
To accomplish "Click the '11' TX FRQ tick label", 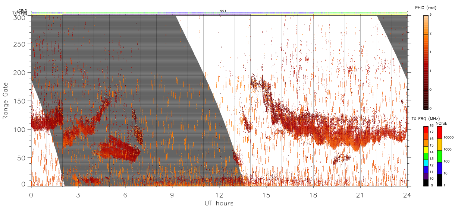I will 432,172.
